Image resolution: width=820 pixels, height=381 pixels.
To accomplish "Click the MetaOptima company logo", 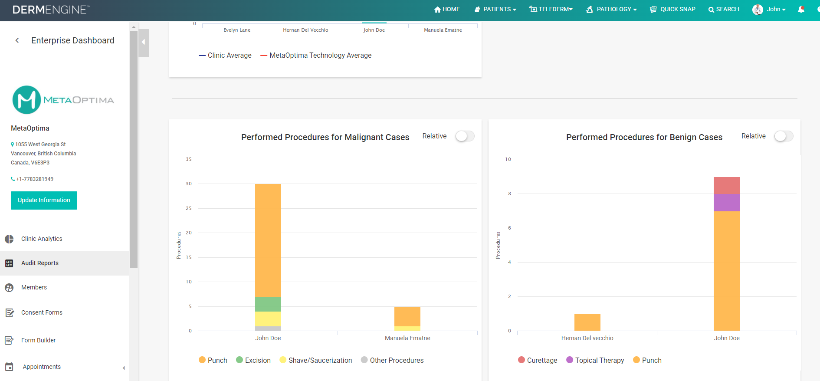I will pos(63,100).
